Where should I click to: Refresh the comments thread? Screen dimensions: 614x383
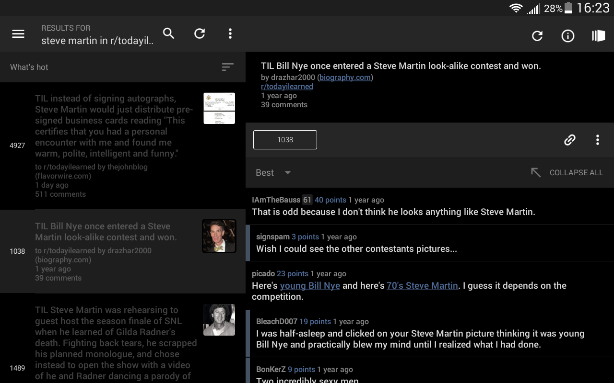[537, 36]
